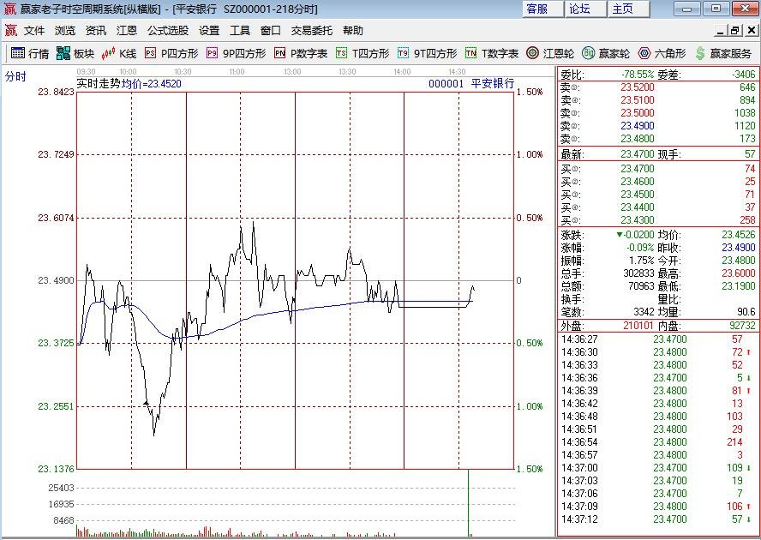Click the red 赢 logo in menu bar
This screenshot has height=540, width=761.
click(x=10, y=31)
